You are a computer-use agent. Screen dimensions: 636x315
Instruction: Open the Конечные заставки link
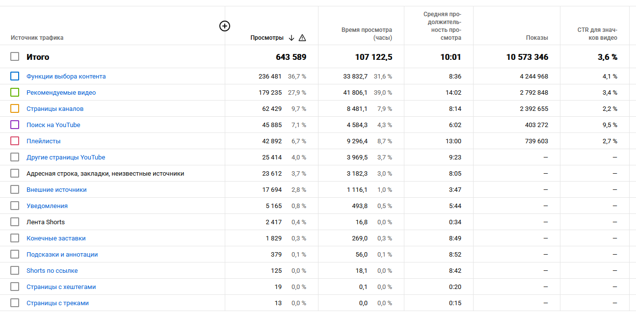click(56, 238)
